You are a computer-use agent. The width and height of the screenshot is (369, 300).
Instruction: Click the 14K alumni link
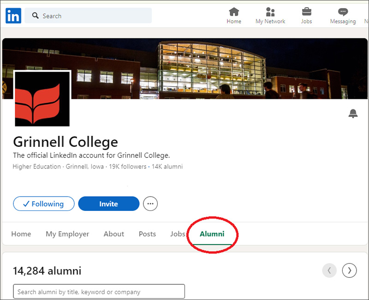[167, 167]
